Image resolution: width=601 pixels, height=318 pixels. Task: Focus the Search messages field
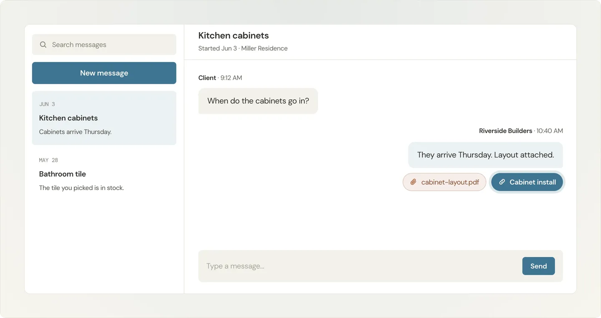[104, 45]
